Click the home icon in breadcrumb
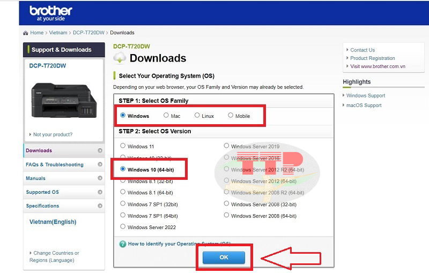This screenshot has width=429, height=273. [25, 33]
